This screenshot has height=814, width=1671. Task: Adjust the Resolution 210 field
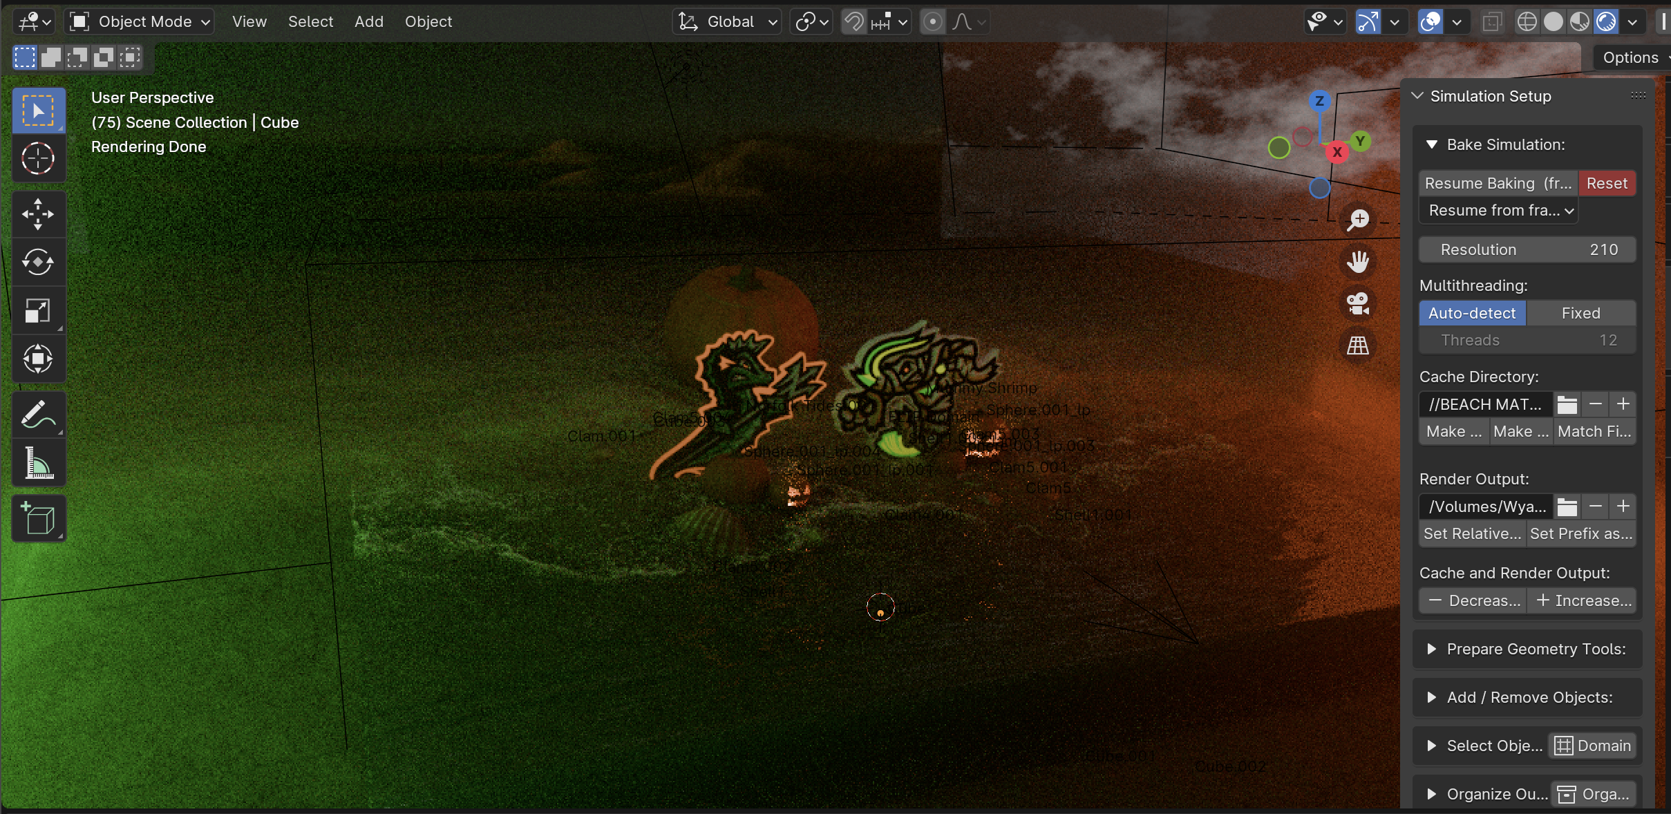click(x=1527, y=249)
